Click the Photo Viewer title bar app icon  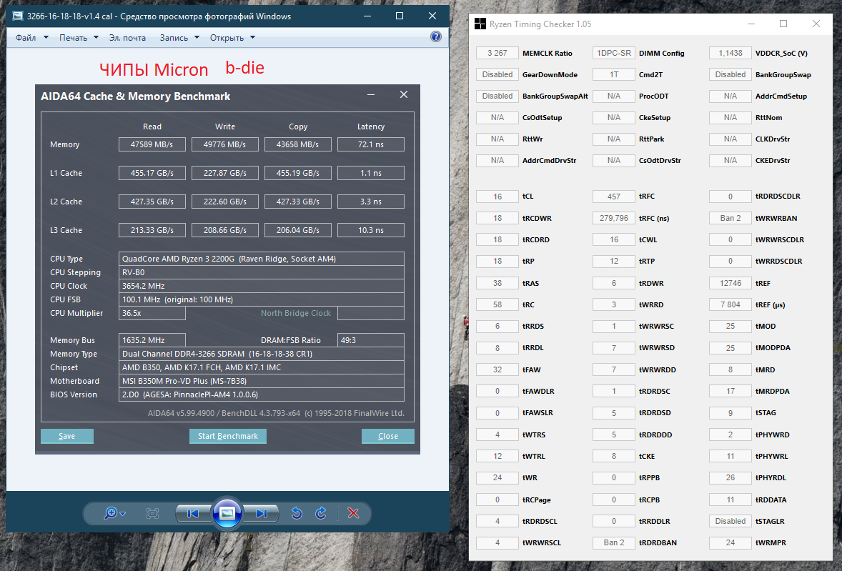point(18,16)
